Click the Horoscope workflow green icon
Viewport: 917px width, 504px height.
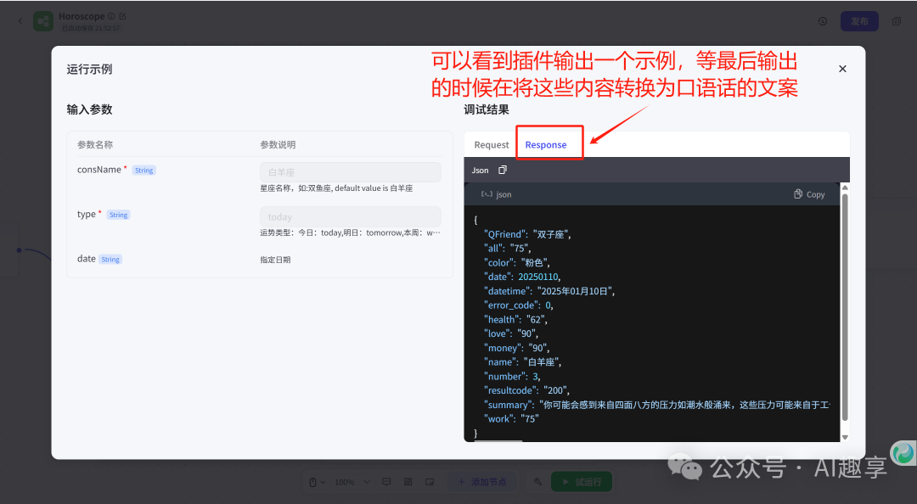[x=43, y=21]
